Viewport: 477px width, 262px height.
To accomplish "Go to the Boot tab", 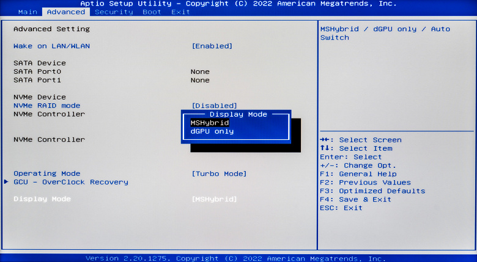I will (x=152, y=12).
